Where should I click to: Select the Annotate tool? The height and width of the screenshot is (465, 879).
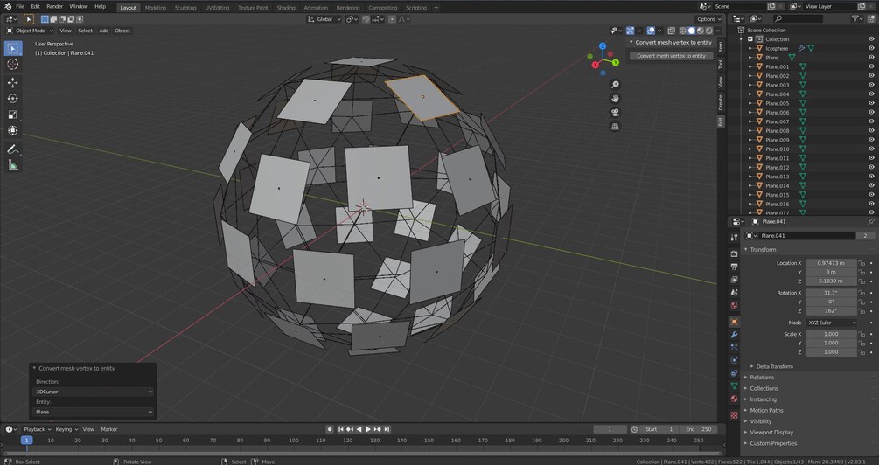13,149
